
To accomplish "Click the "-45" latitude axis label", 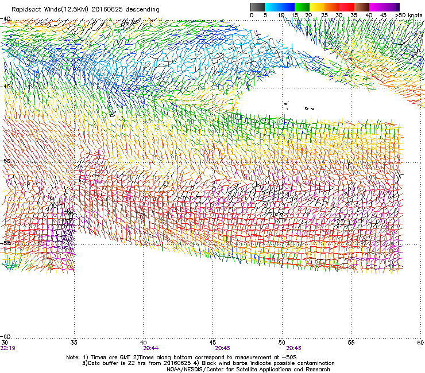I will [x=5, y=87].
